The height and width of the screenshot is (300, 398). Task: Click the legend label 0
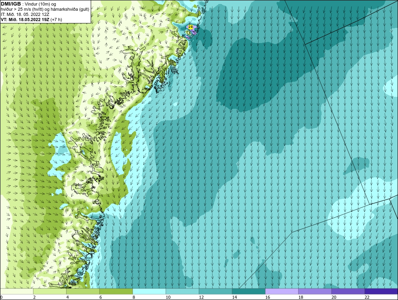tap(1, 297)
